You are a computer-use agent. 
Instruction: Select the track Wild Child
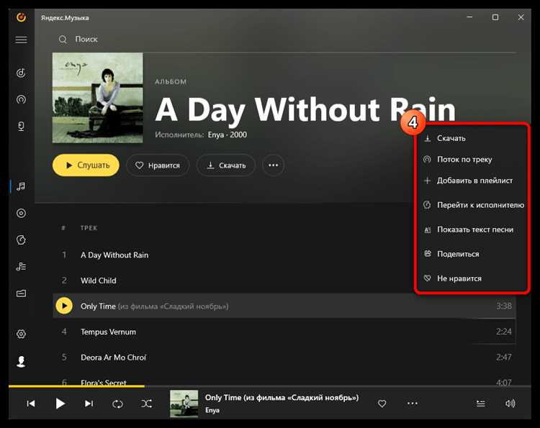[x=99, y=281]
